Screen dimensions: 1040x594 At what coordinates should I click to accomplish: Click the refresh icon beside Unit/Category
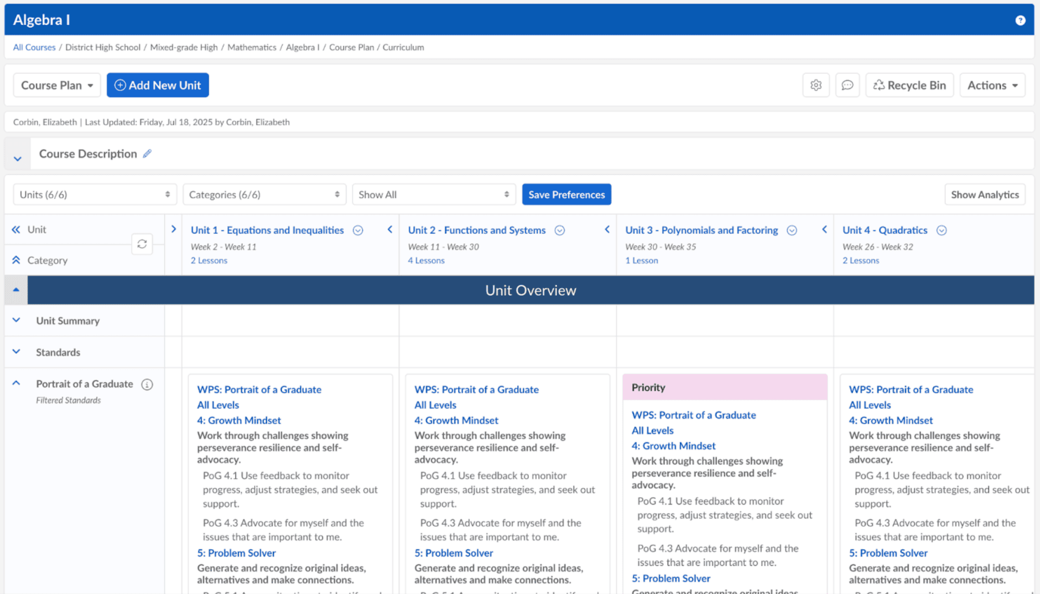click(x=142, y=244)
